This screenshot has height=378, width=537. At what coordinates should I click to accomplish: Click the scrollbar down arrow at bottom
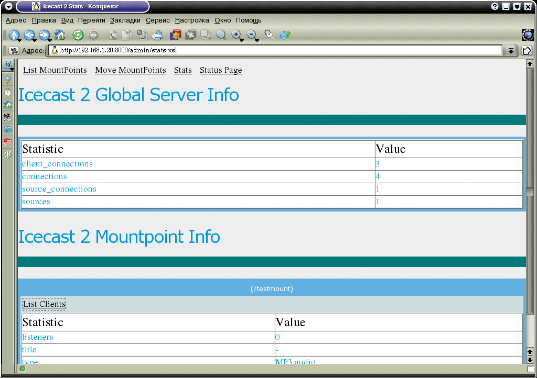[530, 360]
